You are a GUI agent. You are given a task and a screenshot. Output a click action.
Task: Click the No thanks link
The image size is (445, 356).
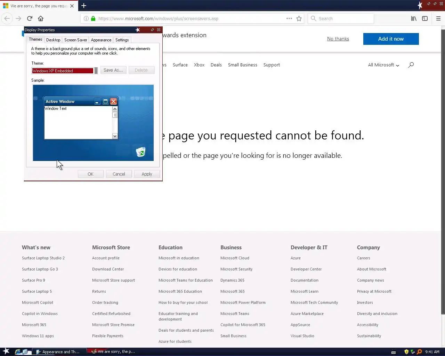click(x=338, y=39)
